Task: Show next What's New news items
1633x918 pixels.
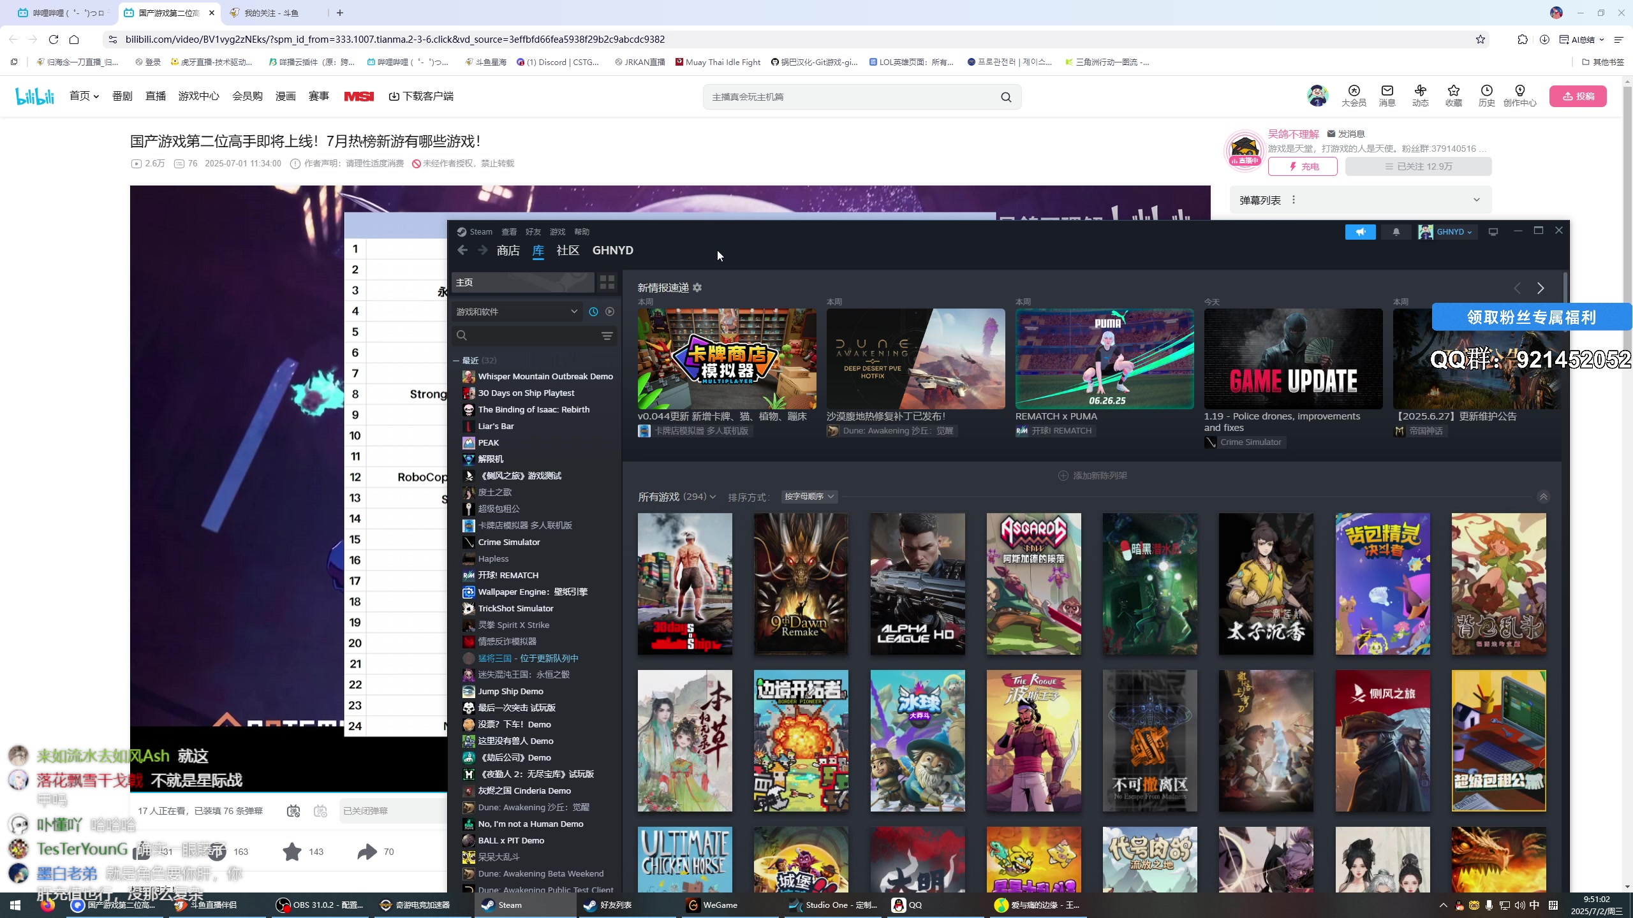Action: (1541, 288)
